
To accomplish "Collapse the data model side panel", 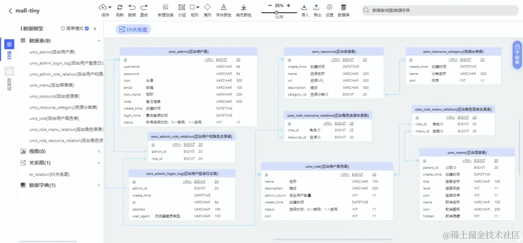I will (x=95, y=29).
